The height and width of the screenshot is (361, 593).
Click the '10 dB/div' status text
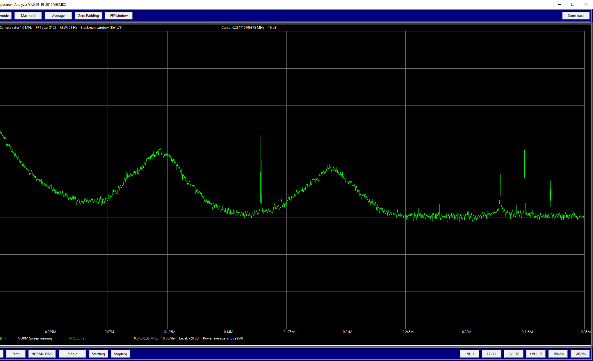click(168, 338)
